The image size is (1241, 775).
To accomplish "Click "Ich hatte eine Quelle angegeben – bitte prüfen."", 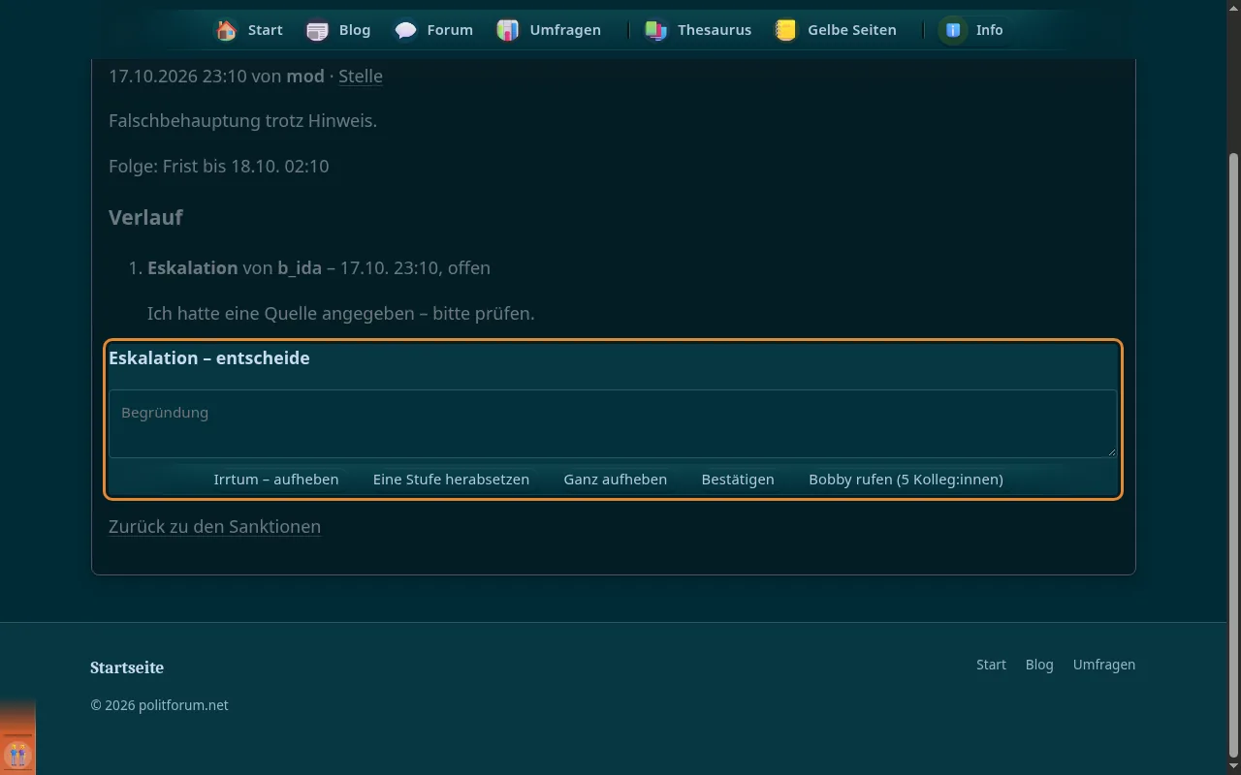I will 341,313.
